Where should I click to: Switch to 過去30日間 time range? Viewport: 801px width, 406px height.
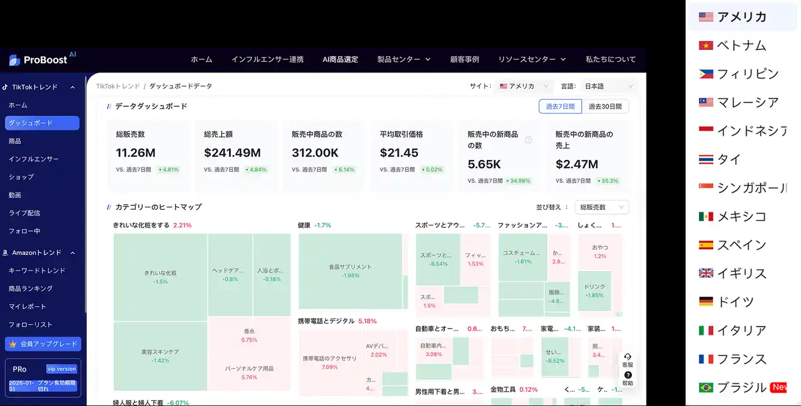point(605,107)
